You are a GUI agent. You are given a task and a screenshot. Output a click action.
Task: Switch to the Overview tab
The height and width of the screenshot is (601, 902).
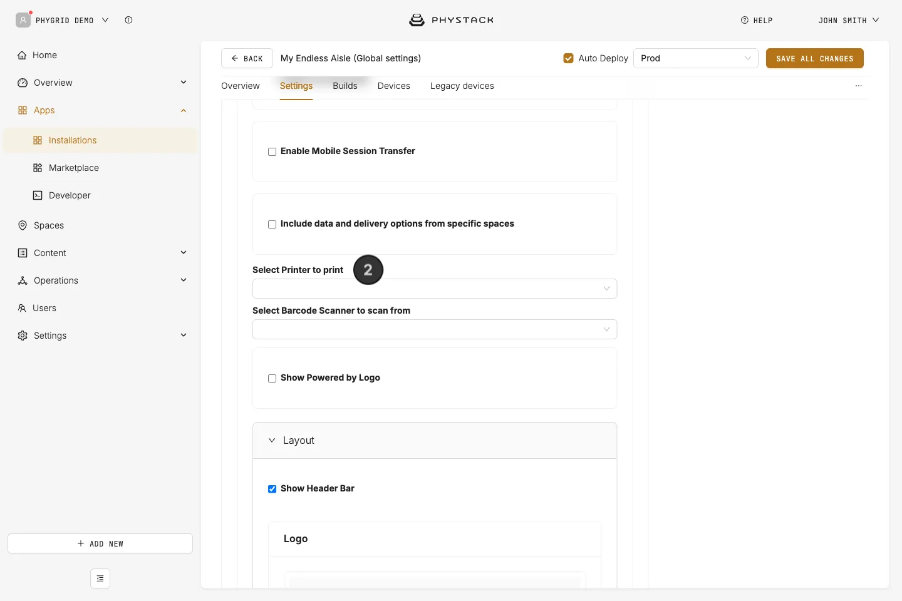coord(241,86)
